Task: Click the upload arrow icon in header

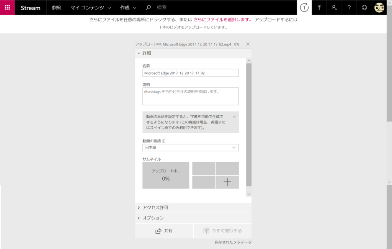Action: tap(319, 8)
